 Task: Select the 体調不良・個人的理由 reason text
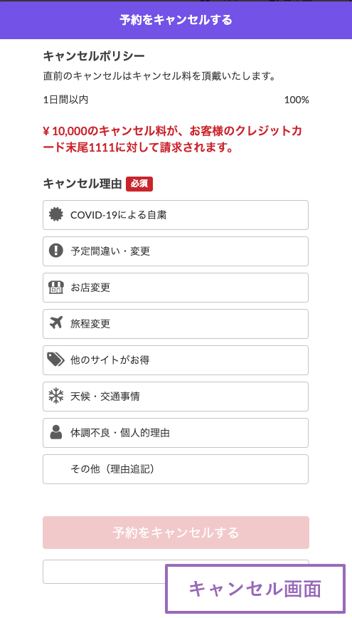pos(120,433)
